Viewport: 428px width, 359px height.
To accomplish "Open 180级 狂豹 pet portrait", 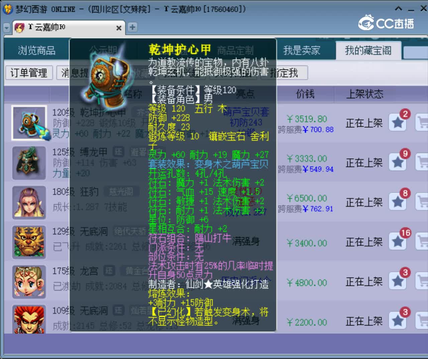I will point(29,203).
